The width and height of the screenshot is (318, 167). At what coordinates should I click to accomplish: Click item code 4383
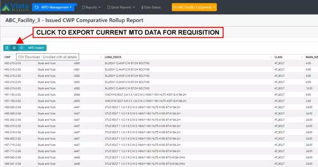point(77,88)
